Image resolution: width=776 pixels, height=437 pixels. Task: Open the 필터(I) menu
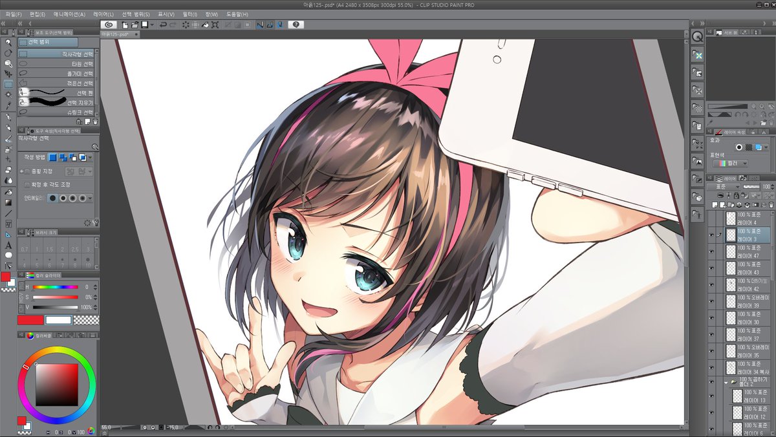click(x=190, y=14)
